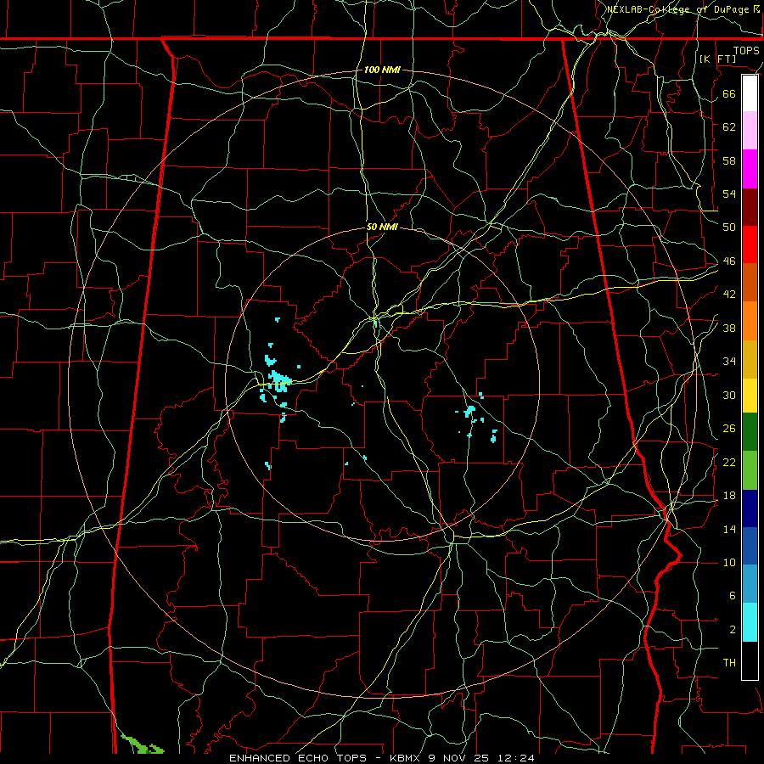The image size is (764, 764).
Task: Click the green echo at the bottom-left corner
Action: point(141,745)
